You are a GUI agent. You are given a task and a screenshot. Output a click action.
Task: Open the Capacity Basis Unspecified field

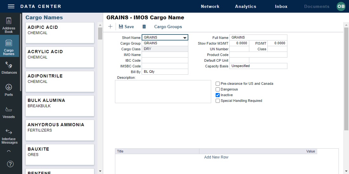pyautogui.click(x=258, y=66)
